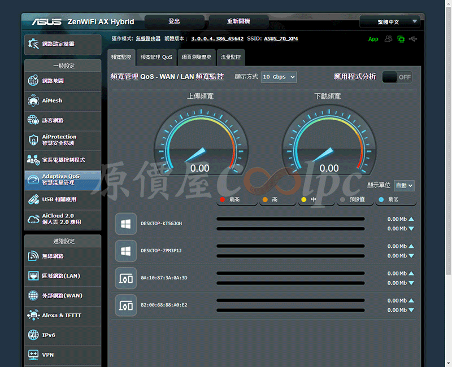Select the yellow 中 priority swatch
The image size is (452, 367).
tap(304, 199)
